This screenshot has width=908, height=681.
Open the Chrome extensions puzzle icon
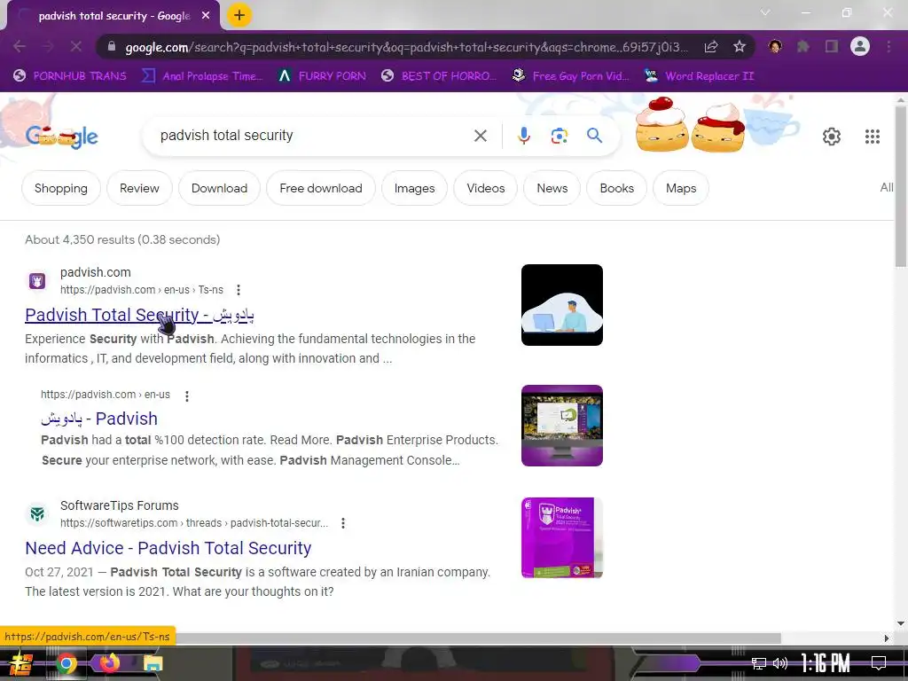pos(803,46)
